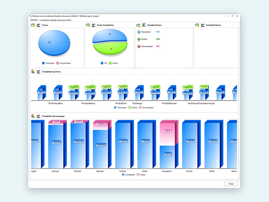Switch to the Statistics tab
Image resolution: width=269 pixels, height=202 pixels.
34,20
